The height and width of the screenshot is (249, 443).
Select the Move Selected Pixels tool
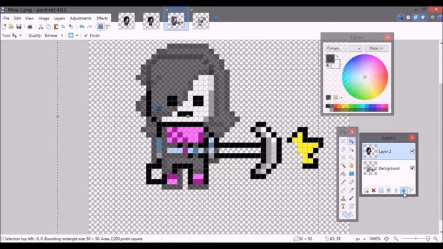click(351, 141)
